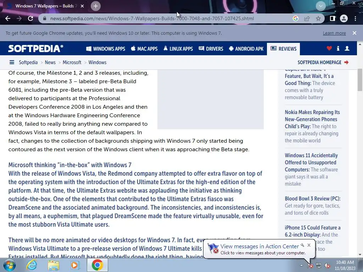
Task: Open the network tray icon
Action: pyautogui.click(x=319, y=266)
